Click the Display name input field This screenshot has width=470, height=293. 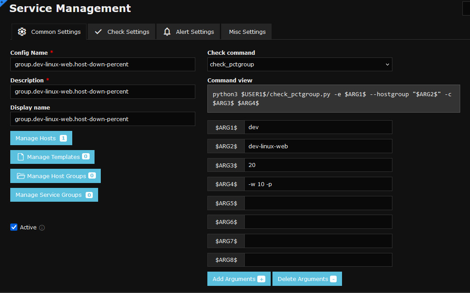[103, 119]
